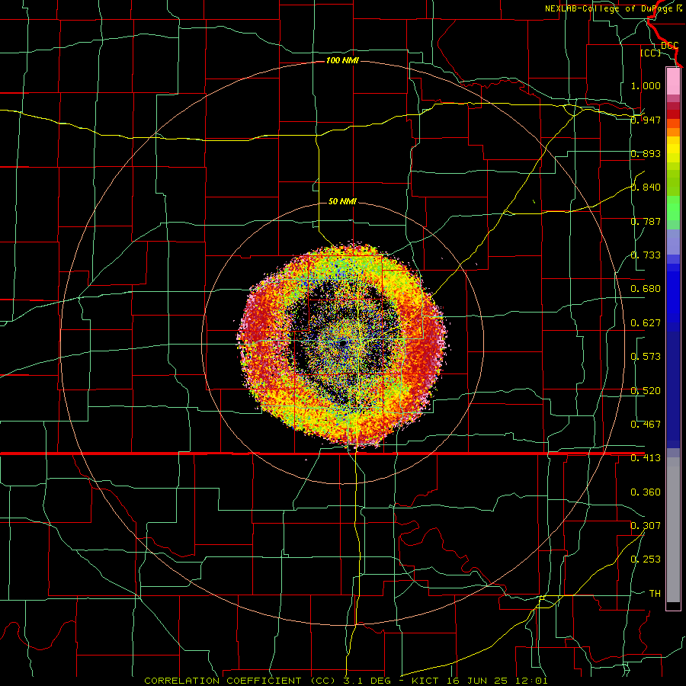Screen dimensions: 686x686
Task: Click the 0.413 value on the color scale
Action: (646, 458)
